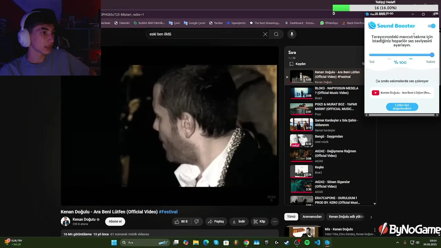Clear the YouTube search box text
Screen dimensions: 441x248
[x=265, y=34]
